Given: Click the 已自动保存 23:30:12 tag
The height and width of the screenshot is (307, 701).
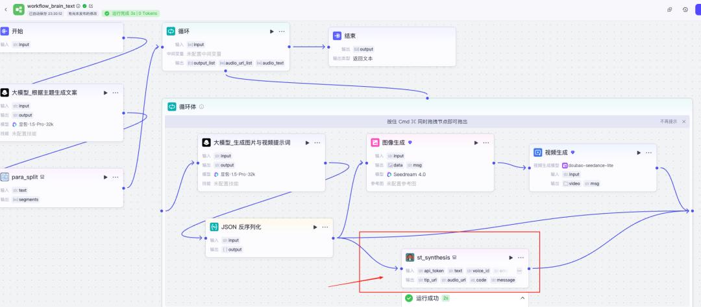Looking at the screenshot, I should click(45, 14).
